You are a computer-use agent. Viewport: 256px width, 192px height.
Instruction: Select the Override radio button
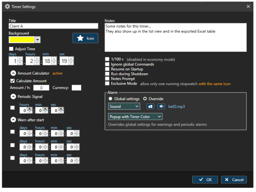coord(145,99)
